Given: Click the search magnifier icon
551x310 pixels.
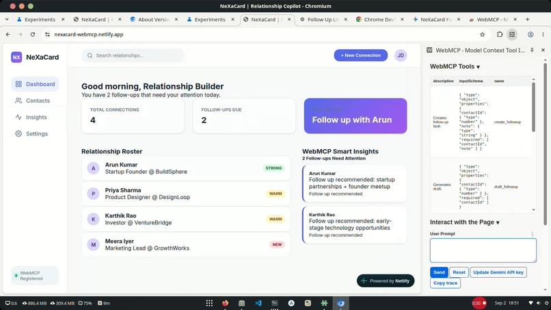Looking at the screenshot, I should coord(90,55).
